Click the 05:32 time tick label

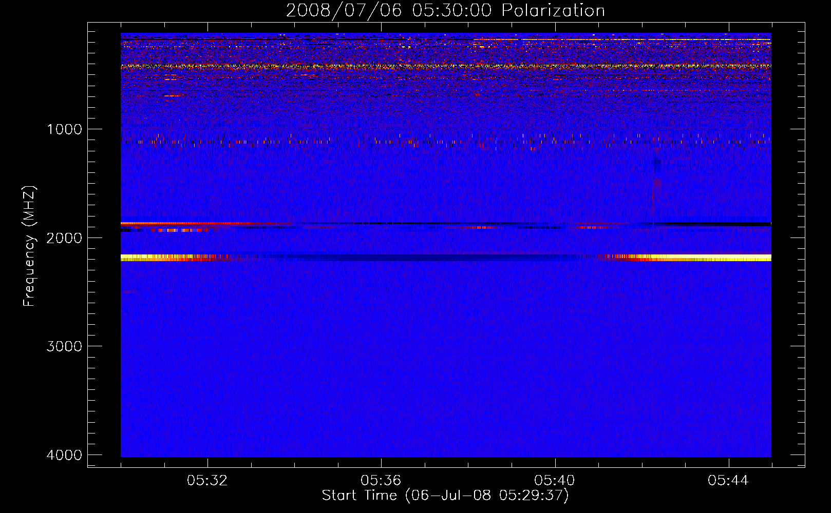(x=207, y=481)
